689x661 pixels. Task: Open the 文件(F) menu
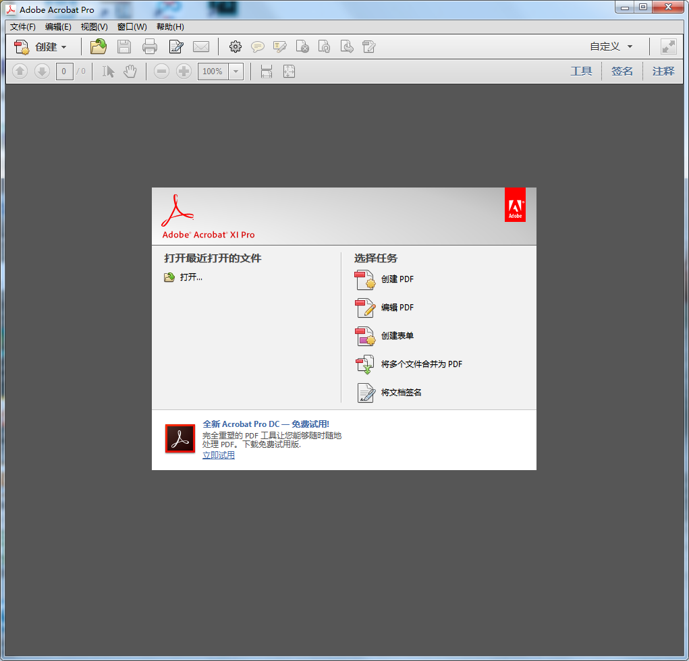(23, 27)
